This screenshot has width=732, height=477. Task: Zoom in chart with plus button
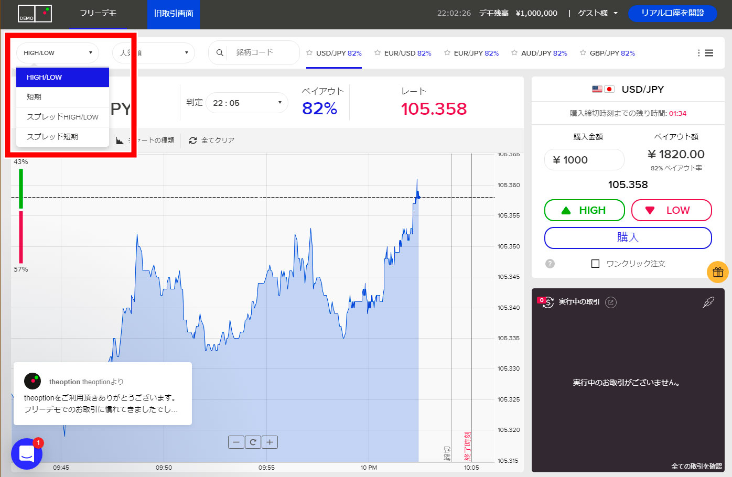point(270,442)
